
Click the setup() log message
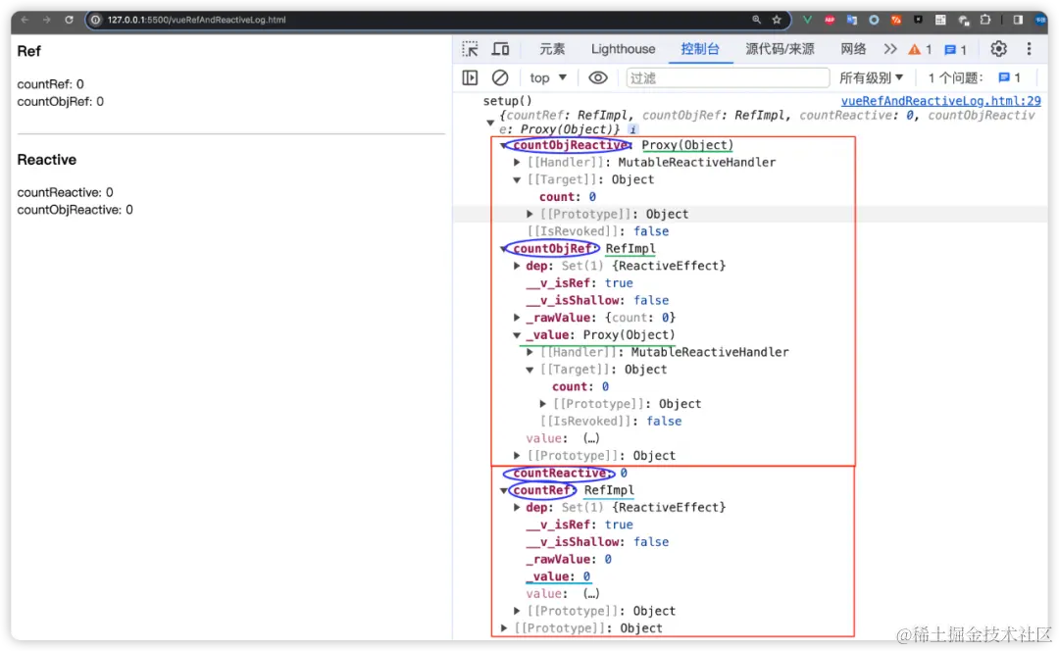pyautogui.click(x=507, y=101)
